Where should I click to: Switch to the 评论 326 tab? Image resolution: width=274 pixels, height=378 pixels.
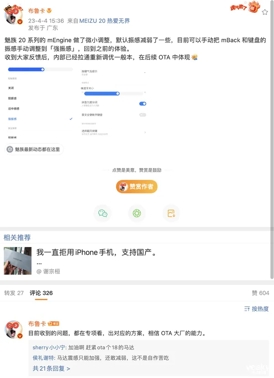point(41,293)
